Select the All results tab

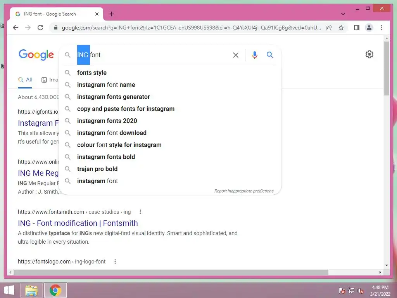click(25, 80)
